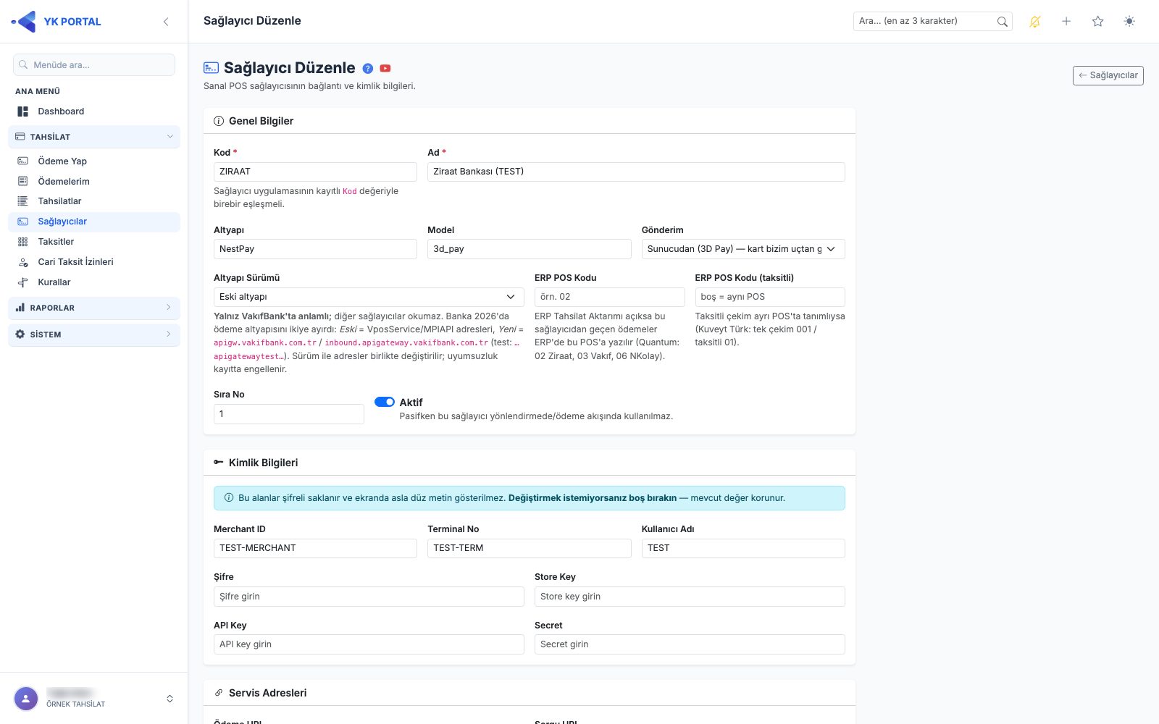The width and height of the screenshot is (1159, 724).
Task: Click the Ödemelerim sidebar icon
Action: (x=23, y=182)
